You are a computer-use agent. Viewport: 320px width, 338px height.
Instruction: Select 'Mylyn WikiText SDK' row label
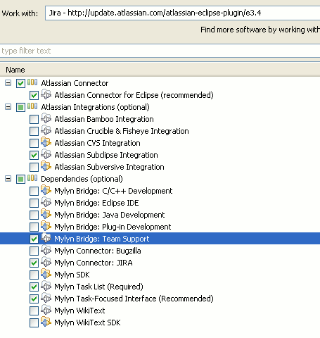[x=87, y=323]
